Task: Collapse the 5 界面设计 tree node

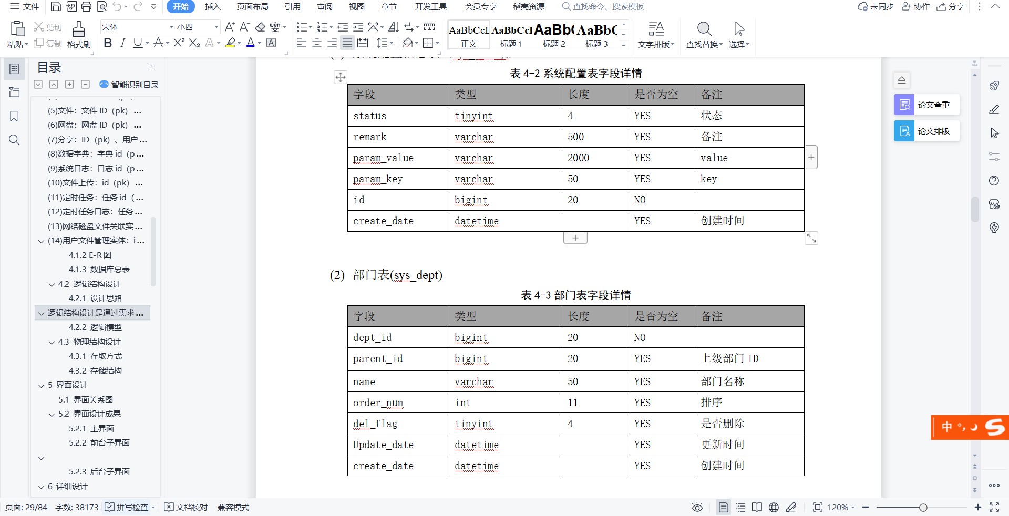Action: [42, 385]
